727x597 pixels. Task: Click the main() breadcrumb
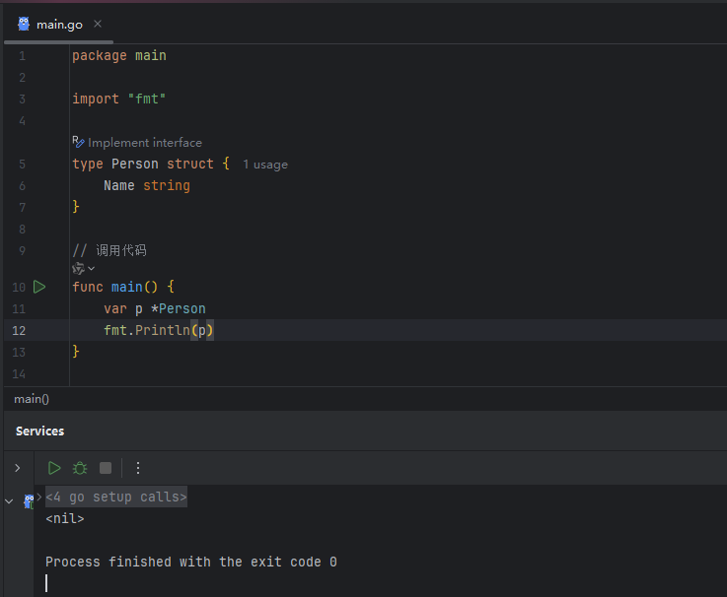(32, 399)
